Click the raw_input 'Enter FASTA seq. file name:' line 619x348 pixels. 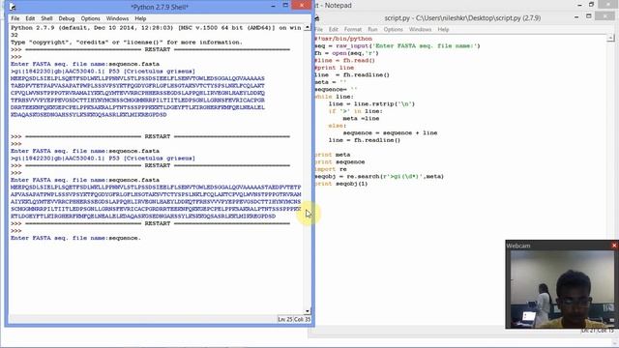[x=398, y=45]
